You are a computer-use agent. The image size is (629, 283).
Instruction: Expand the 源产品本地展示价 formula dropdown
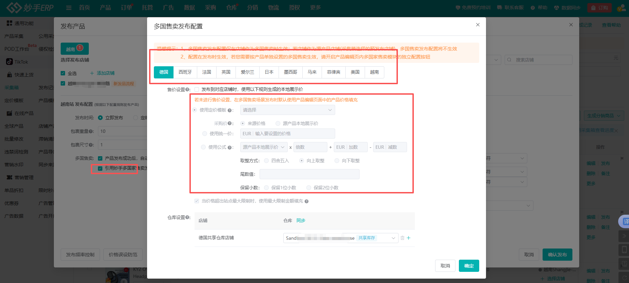point(264,147)
